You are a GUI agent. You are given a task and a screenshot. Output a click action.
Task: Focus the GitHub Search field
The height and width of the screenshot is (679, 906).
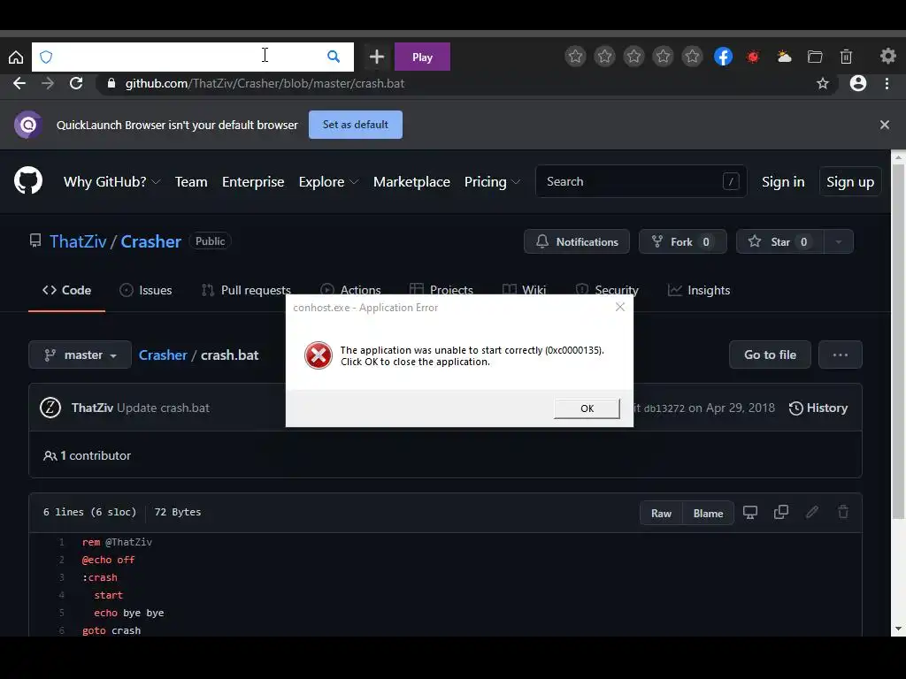pyautogui.click(x=641, y=181)
